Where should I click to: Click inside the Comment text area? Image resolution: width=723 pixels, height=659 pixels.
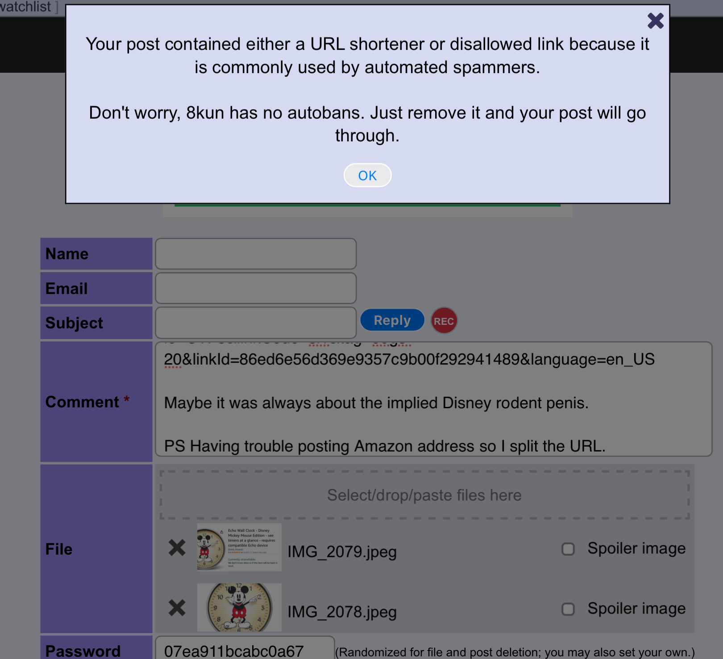tap(433, 399)
